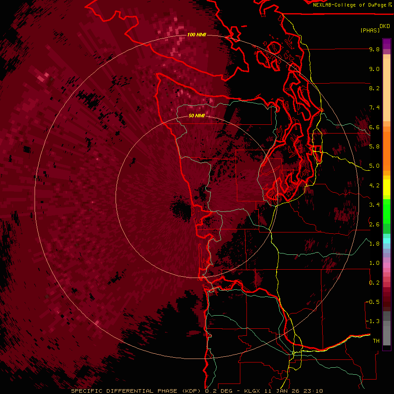Click the NEXLAB-College of DuPage label
The width and height of the screenshot is (394, 394).
[x=350, y=5]
